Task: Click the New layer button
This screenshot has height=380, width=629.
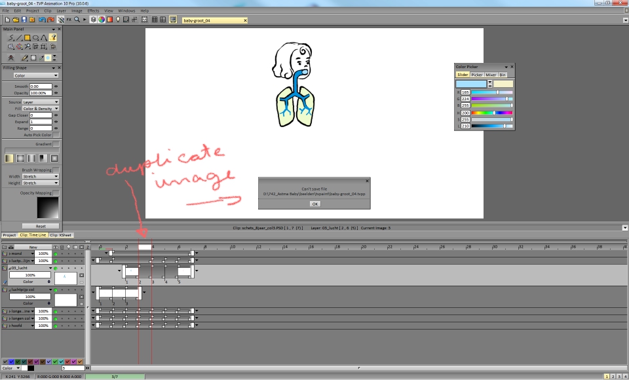Action: pyautogui.click(x=33, y=247)
